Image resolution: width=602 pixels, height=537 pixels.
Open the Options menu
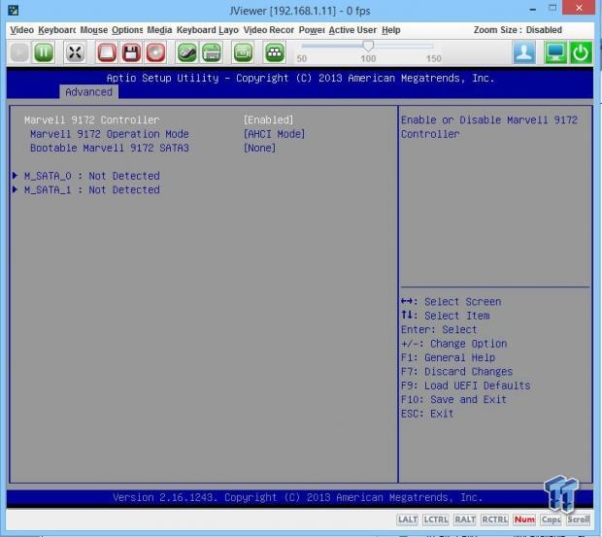click(x=127, y=30)
